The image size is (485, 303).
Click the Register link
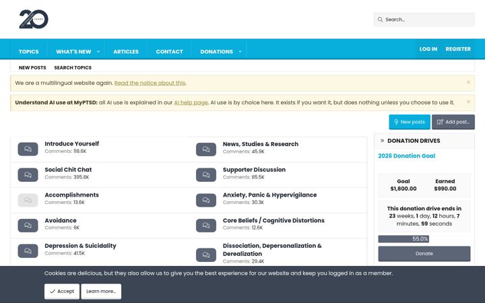458,49
